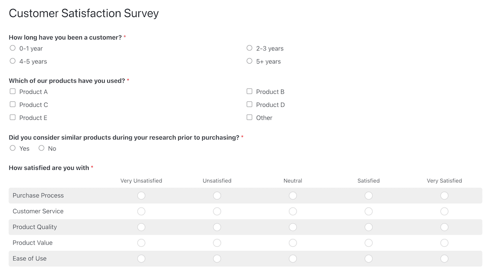
Task: Enable the Product C checkbox
Action: (12, 105)
